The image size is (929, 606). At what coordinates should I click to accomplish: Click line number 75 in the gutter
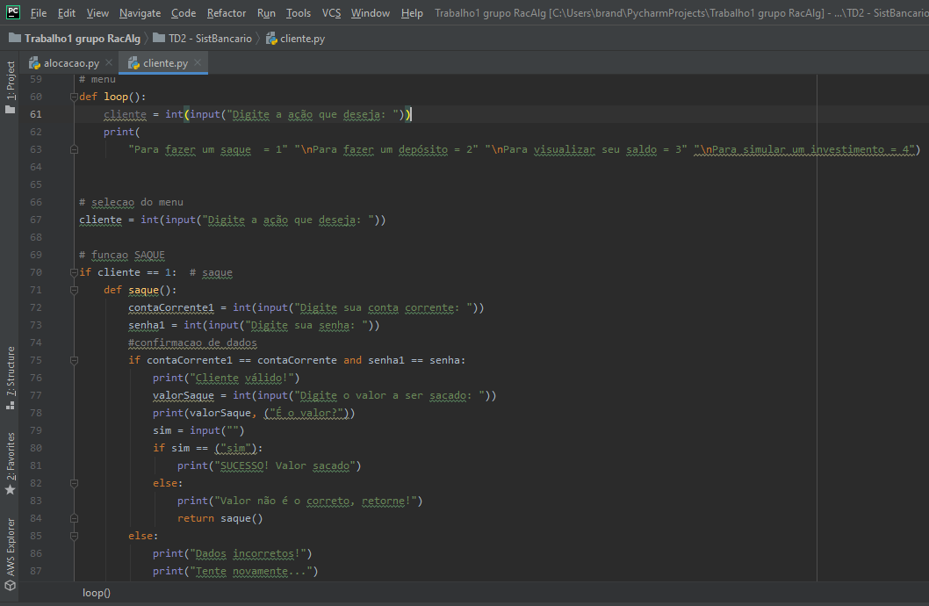click(35, 360)
